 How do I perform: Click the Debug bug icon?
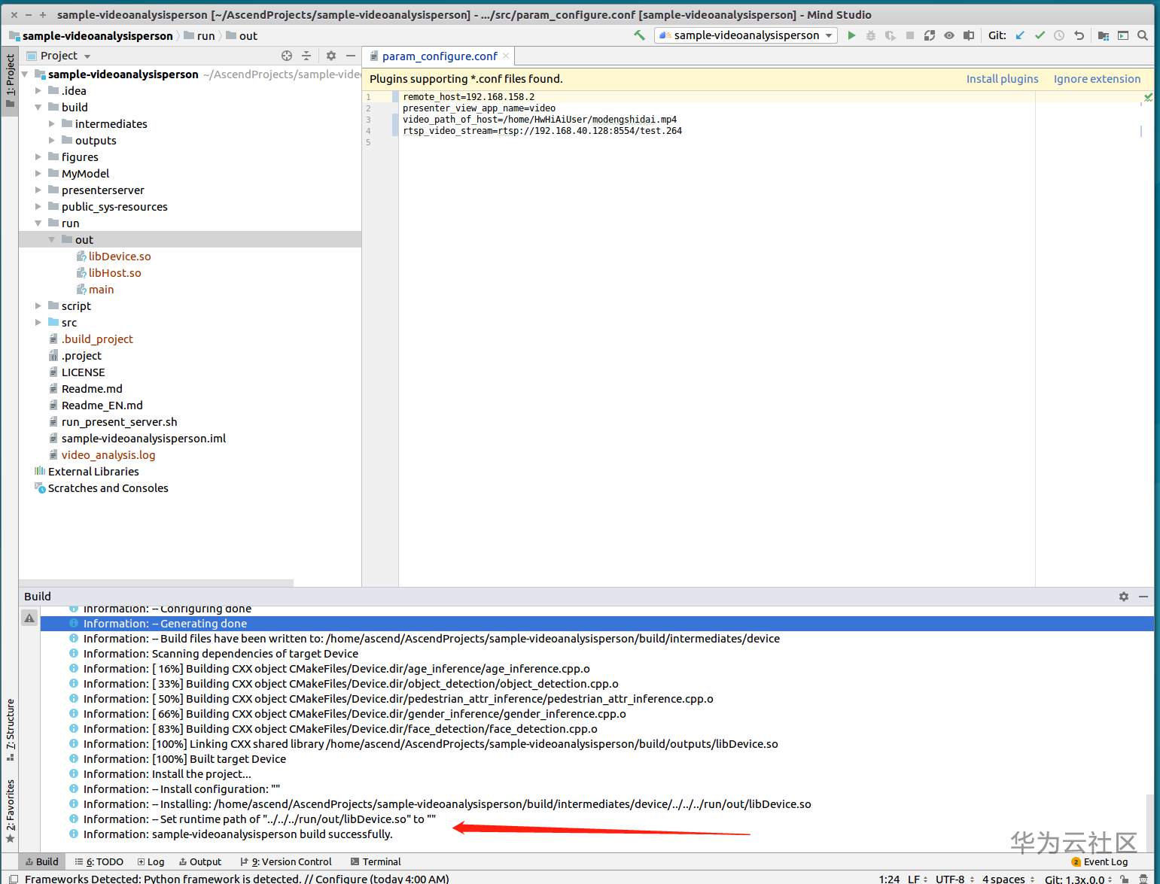click(871, 35)
